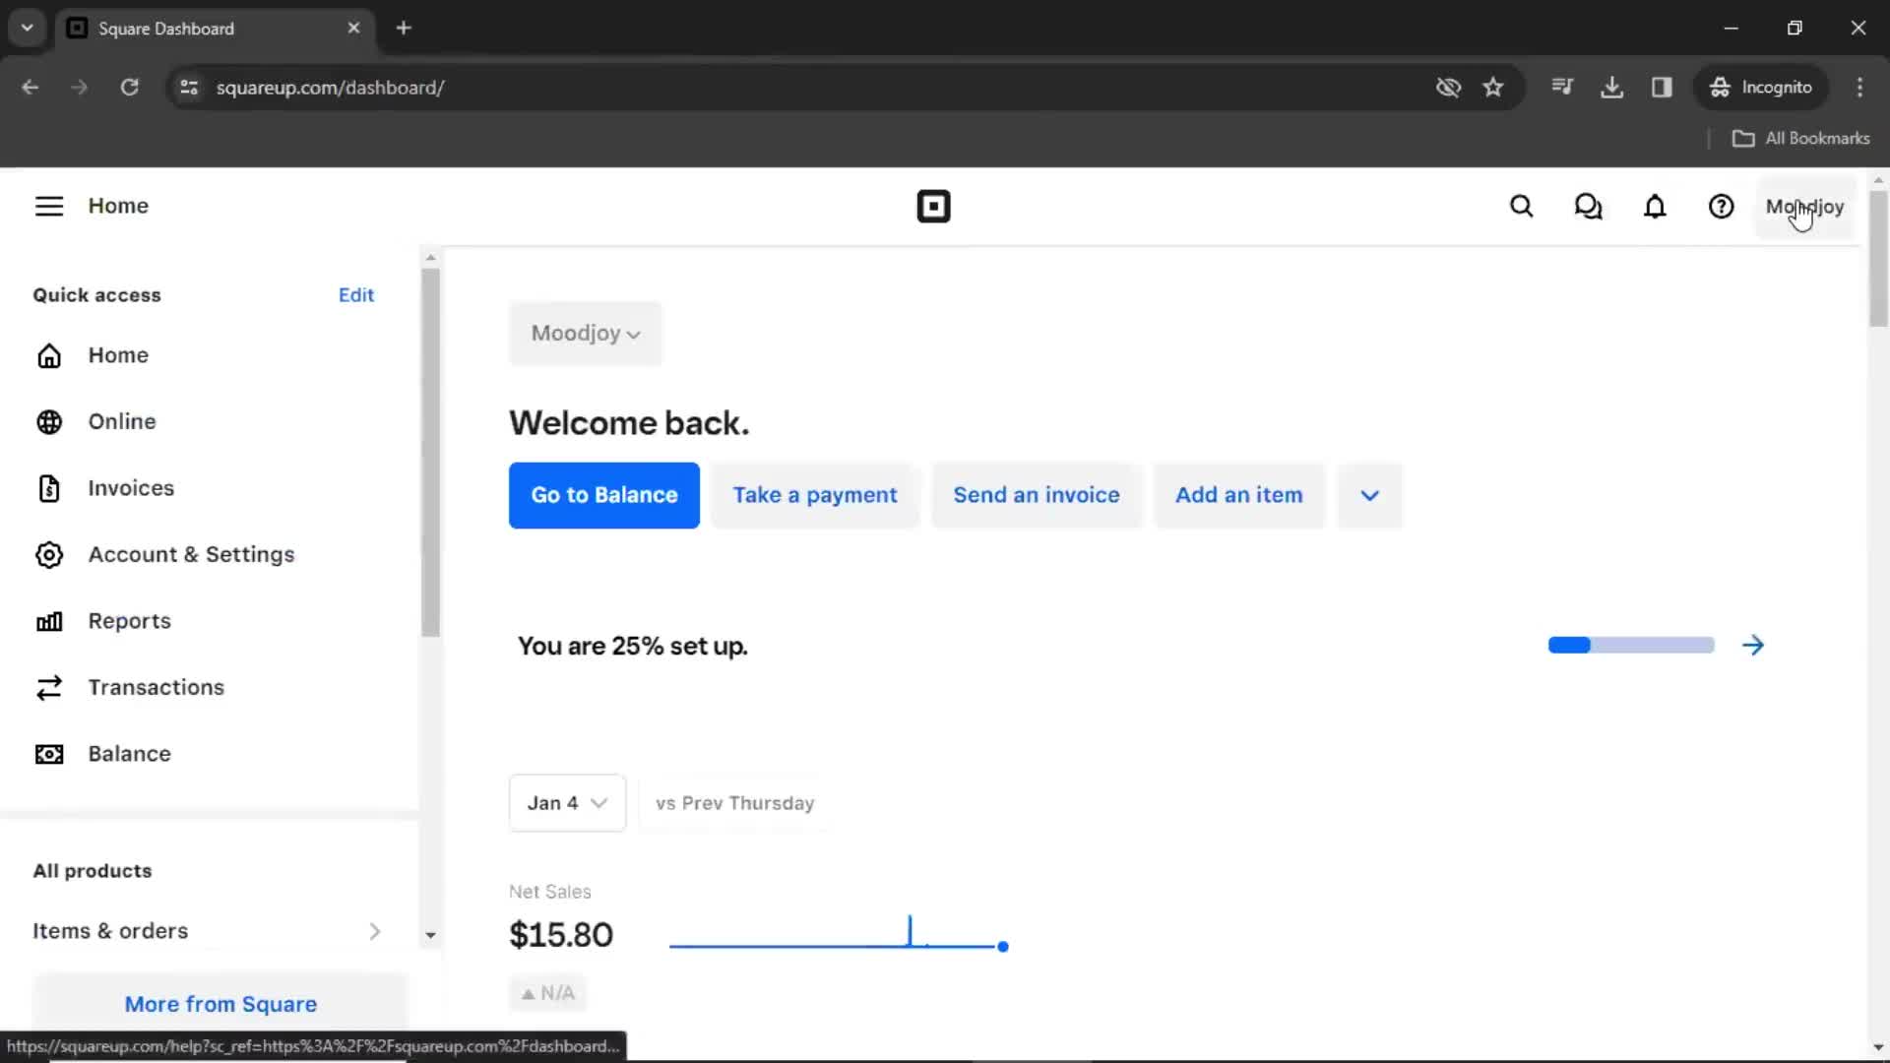Screen dimensions: 1890x1063
Task: Open a new browser tab
Action: pos(404,28)
